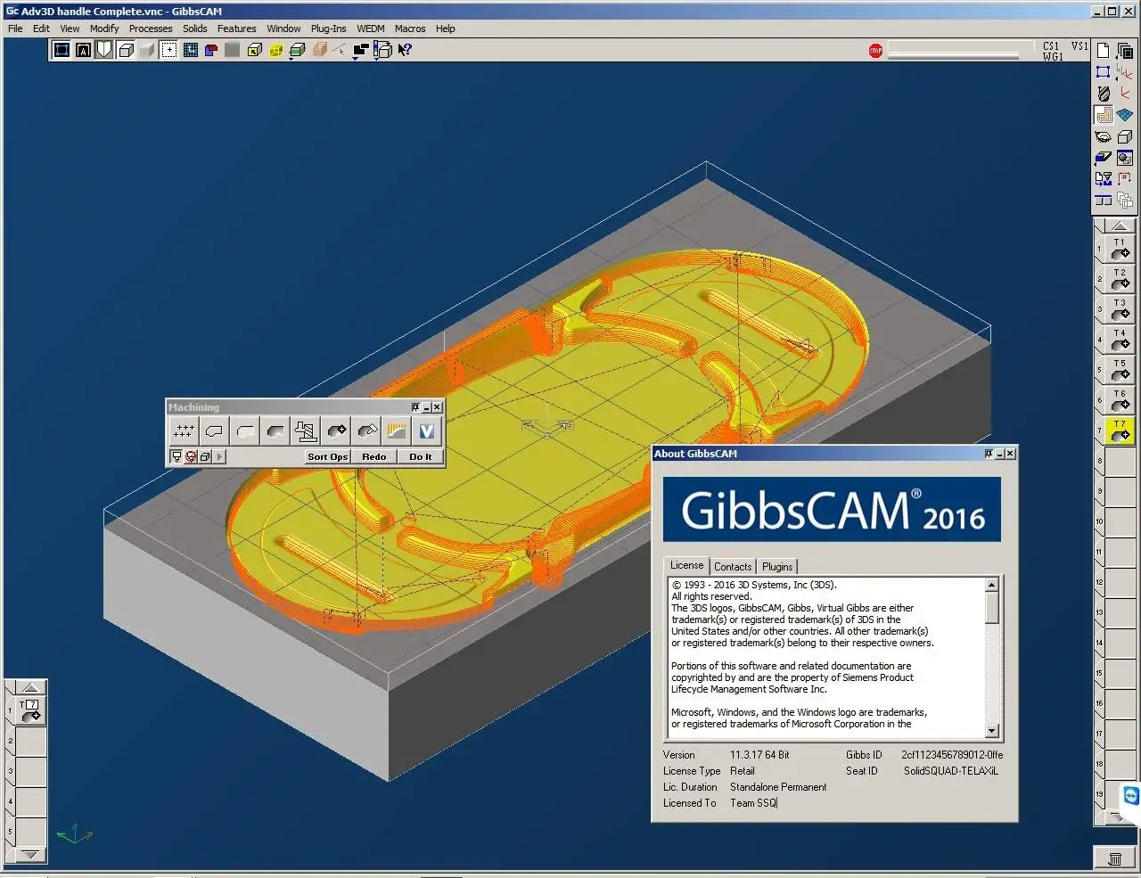The width and height of the screenshot is (1141, 878).
Task: Open the License tab in About dialog
Action: [x=686, y=565]
